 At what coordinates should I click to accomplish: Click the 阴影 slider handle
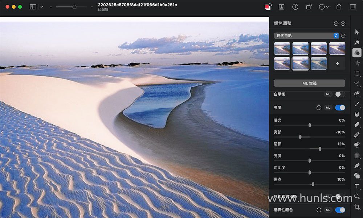(x=320, y=149)
